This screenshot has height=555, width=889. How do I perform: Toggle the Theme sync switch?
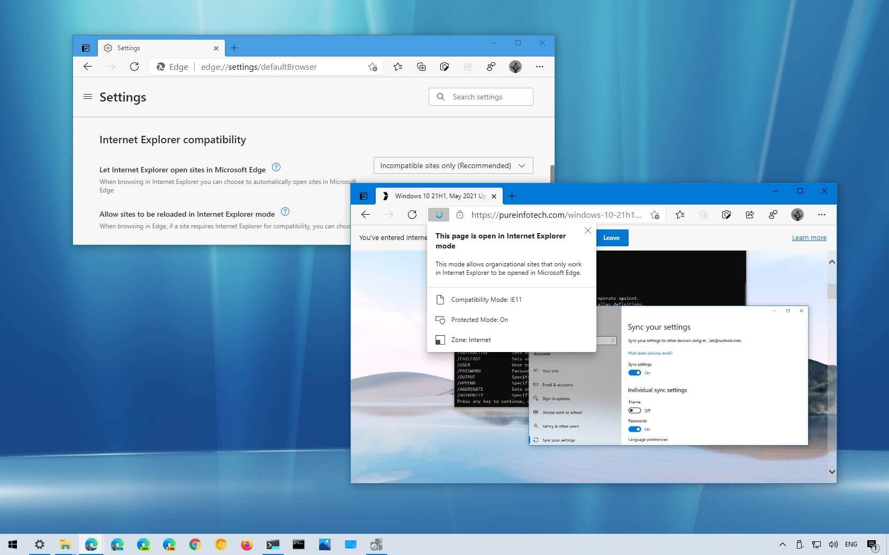(x=634, y=410)
